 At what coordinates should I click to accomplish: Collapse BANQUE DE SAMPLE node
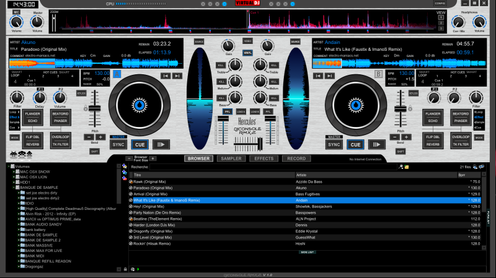14,188
